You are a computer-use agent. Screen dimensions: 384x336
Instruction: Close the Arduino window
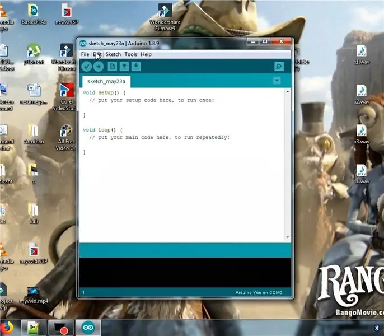(x=281, y=41)
